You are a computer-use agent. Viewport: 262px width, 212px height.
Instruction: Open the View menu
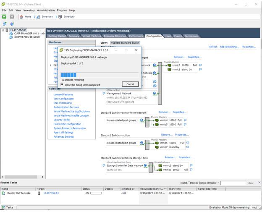click(18, 10)
